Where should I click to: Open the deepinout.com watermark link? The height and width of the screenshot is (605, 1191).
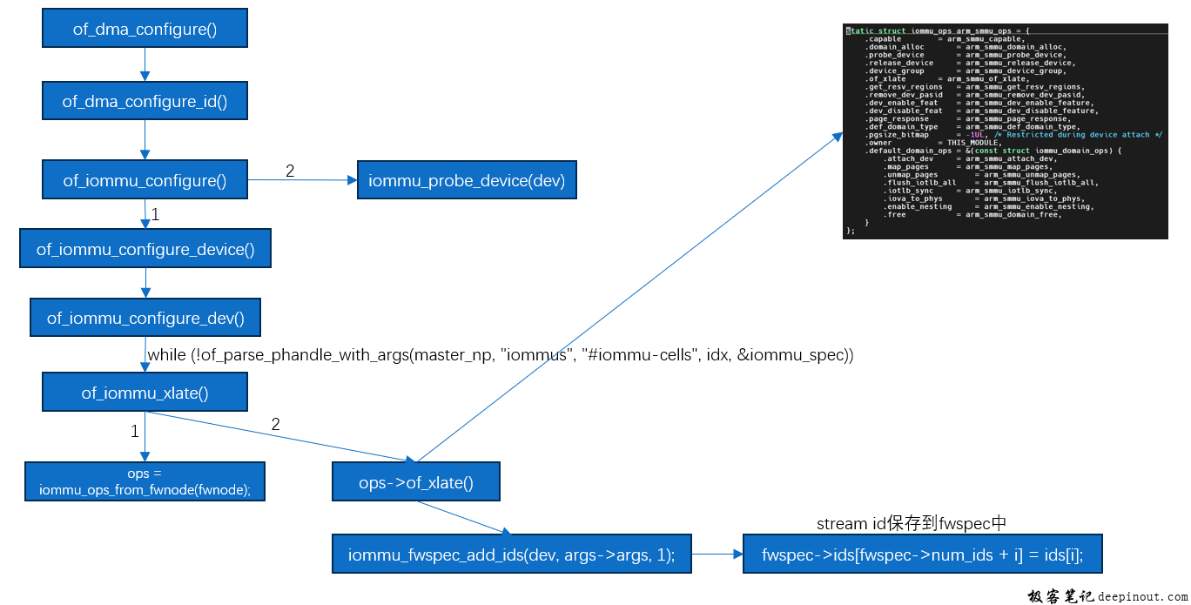click(x=1142, y=596)
